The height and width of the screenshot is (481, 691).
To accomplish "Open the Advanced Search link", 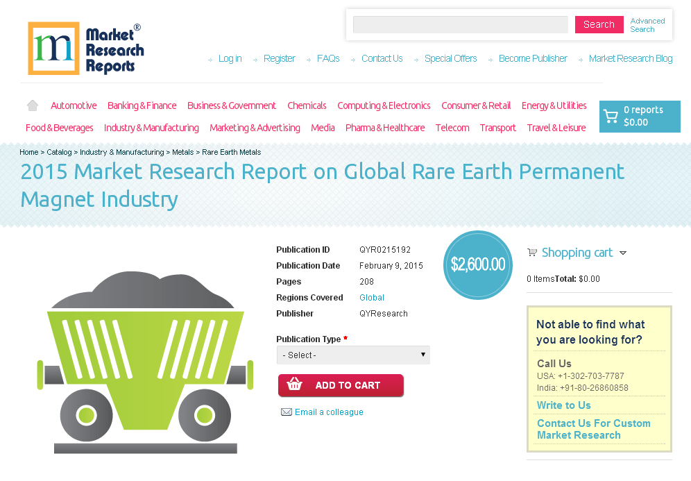I will (647, 25).
